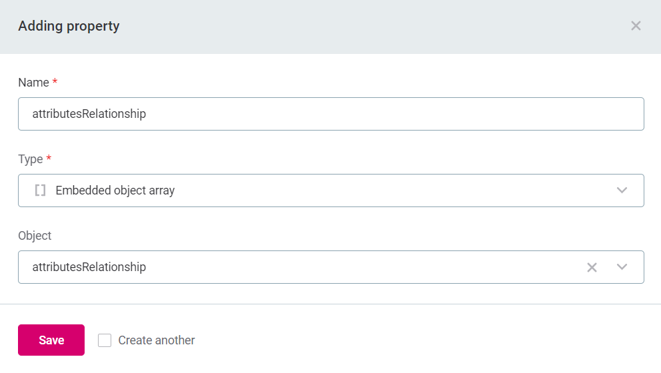The width and height of the screenshot is (661, 373).
Task: Click the Adding property dialog title
Action: (x=69, y=27)
